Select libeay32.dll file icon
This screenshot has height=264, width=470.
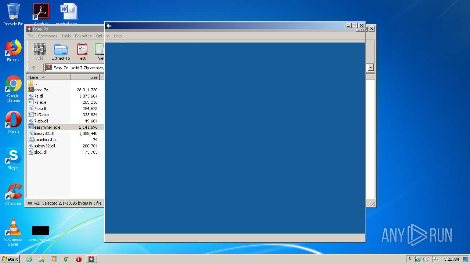[x=31, y=133]
